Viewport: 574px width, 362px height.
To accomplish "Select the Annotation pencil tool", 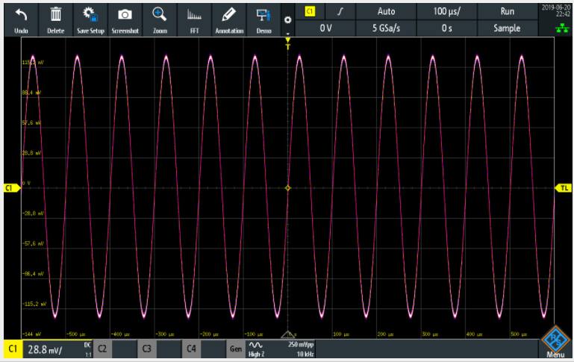I will click(229, 20).
